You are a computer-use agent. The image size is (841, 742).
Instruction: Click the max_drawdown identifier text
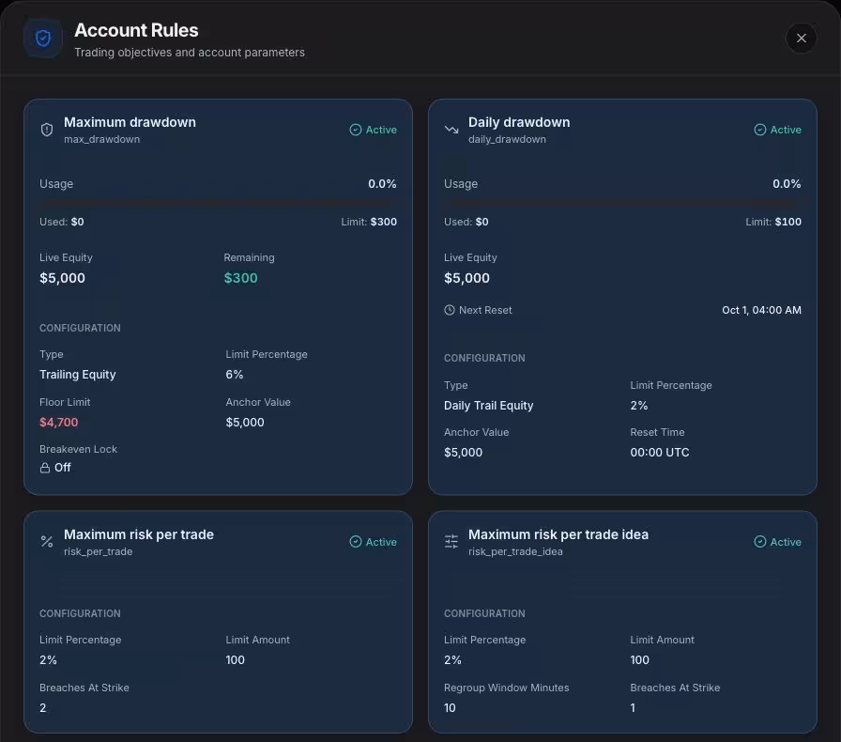(x=102, y=140)
